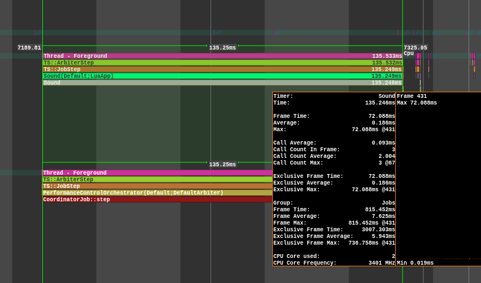Image resolution: width=481 pixels, height=283 pixels.
Task: Click the Frame Max 815.452ms @431 row
Action: click(x=334, y=223)
